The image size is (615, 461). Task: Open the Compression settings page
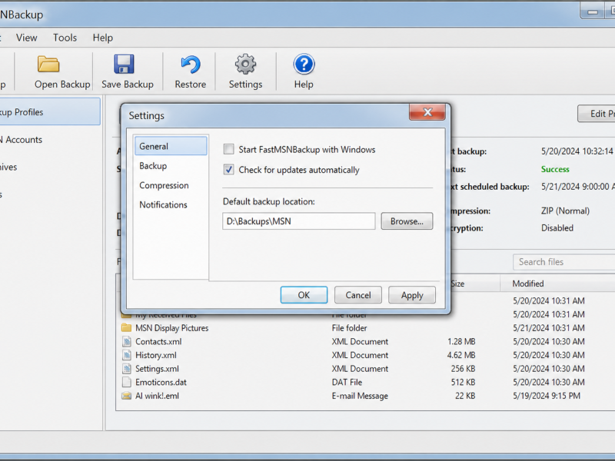(x=164, y=185)
